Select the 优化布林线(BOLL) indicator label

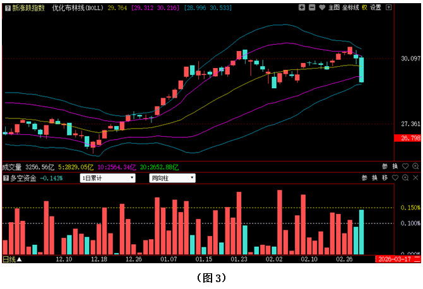[77, 8]
